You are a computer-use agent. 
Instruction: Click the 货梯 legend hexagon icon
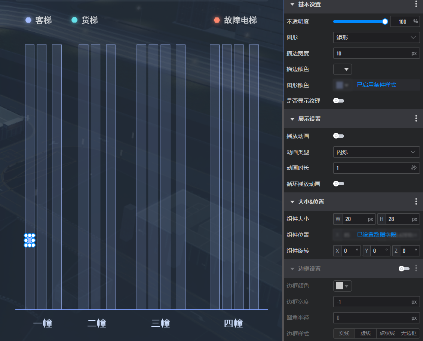point(74,20)
